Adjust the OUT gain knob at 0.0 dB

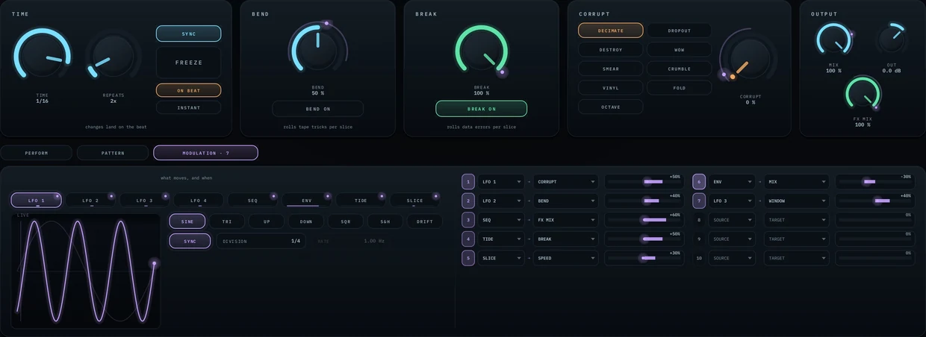coord(892,40)
